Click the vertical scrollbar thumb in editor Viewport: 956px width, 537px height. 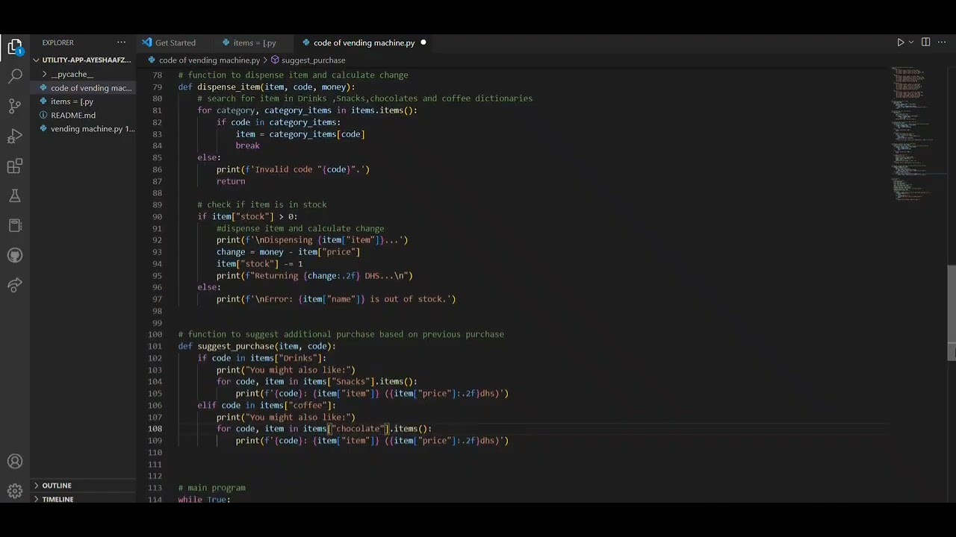[x=952, y=313]
